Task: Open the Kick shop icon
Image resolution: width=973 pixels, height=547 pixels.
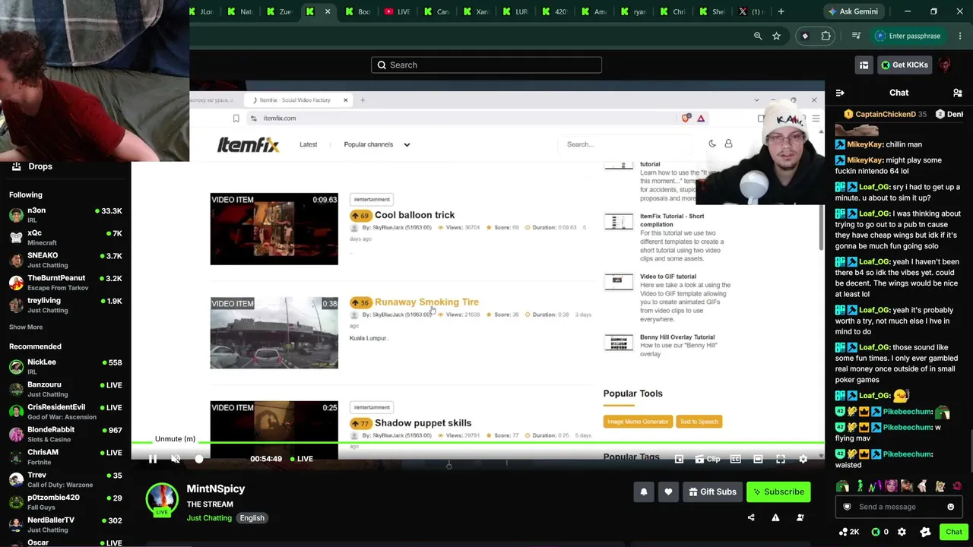Action: click(864, 65)
